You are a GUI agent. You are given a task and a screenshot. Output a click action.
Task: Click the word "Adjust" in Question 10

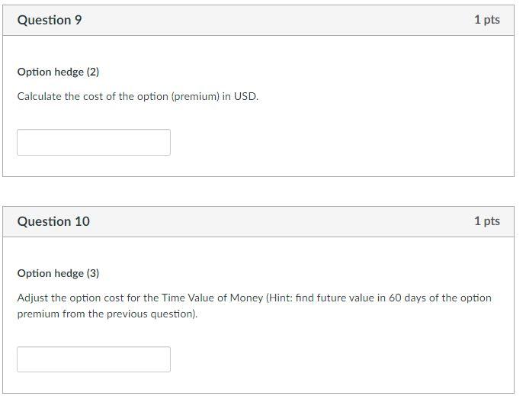pyautogui.click(x=32, y=298)
